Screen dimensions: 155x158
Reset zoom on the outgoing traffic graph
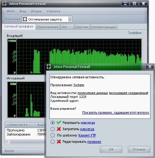tap(14, 99)
